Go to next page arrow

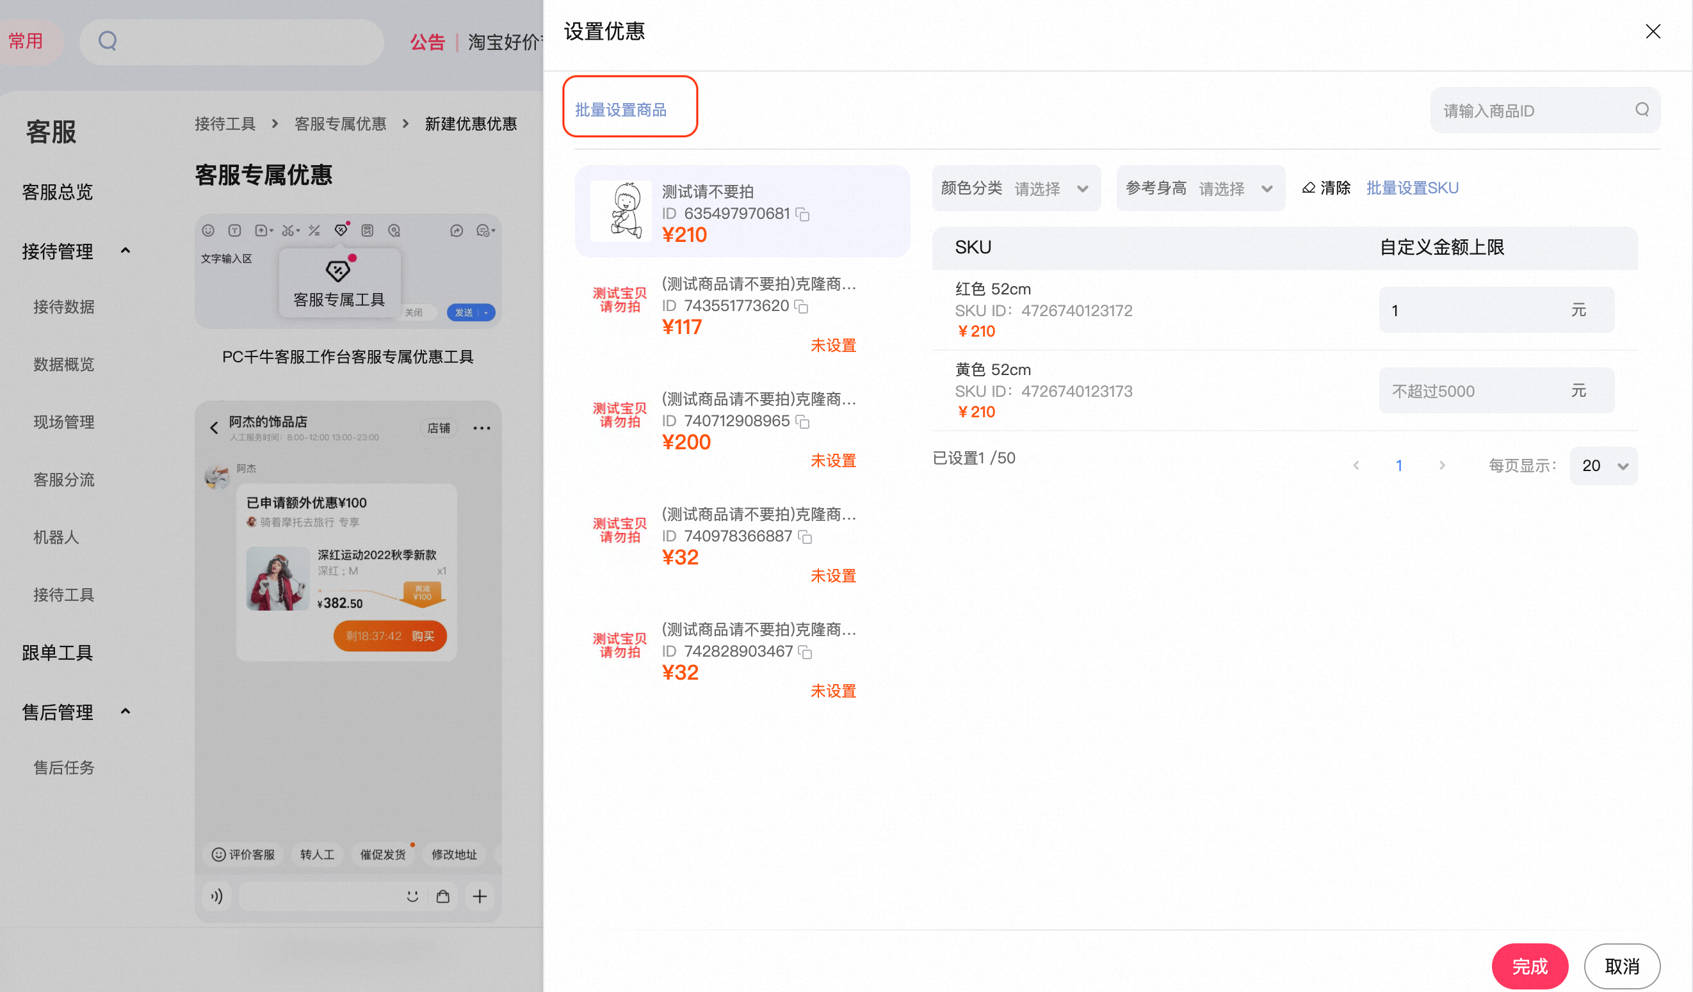point(1442,465)
